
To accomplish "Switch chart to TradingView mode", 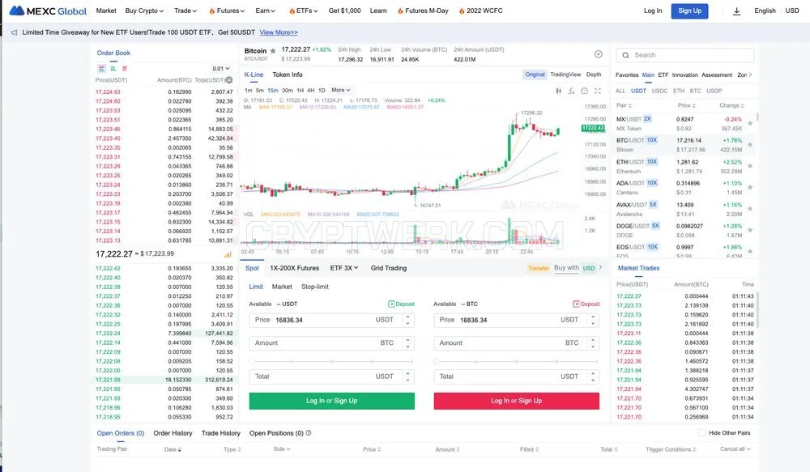I will point(565,74).
